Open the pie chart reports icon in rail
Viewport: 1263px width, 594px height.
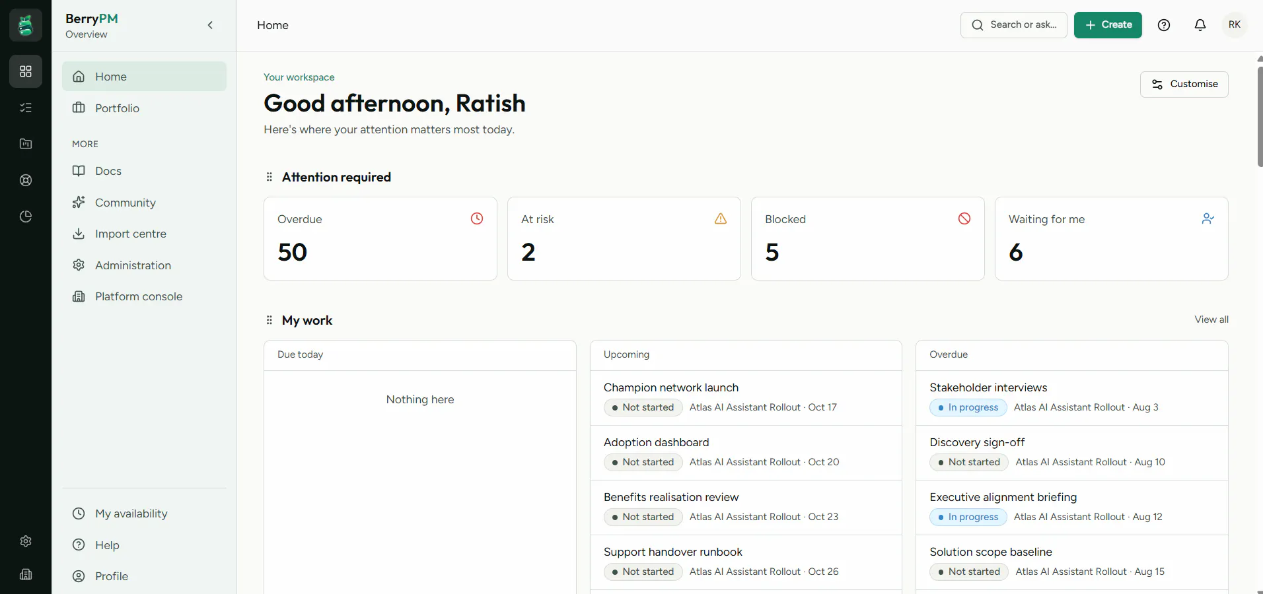tap(26, 216)
